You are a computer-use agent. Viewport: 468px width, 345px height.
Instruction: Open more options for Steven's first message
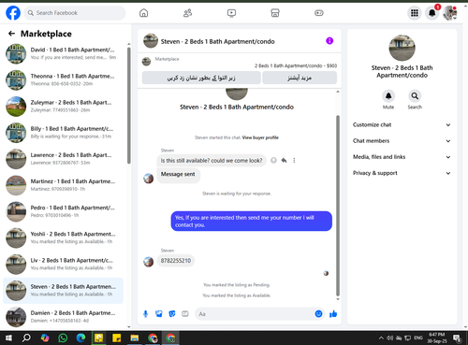coord(294,160)
